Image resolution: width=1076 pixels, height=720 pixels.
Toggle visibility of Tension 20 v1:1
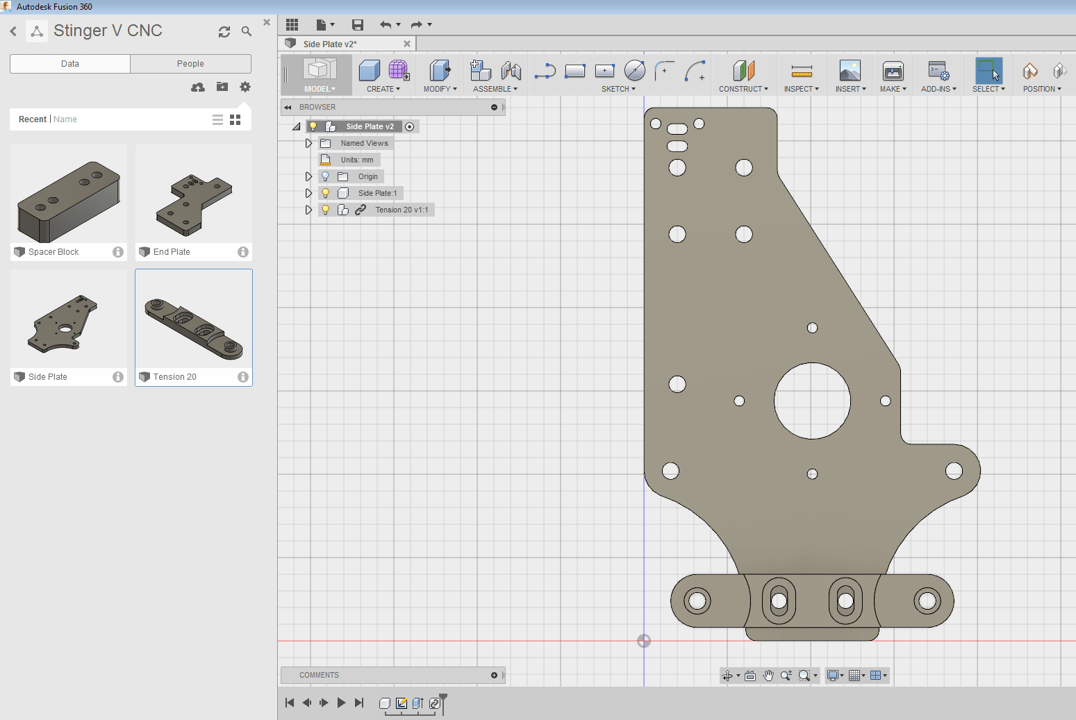click(325, 209)
